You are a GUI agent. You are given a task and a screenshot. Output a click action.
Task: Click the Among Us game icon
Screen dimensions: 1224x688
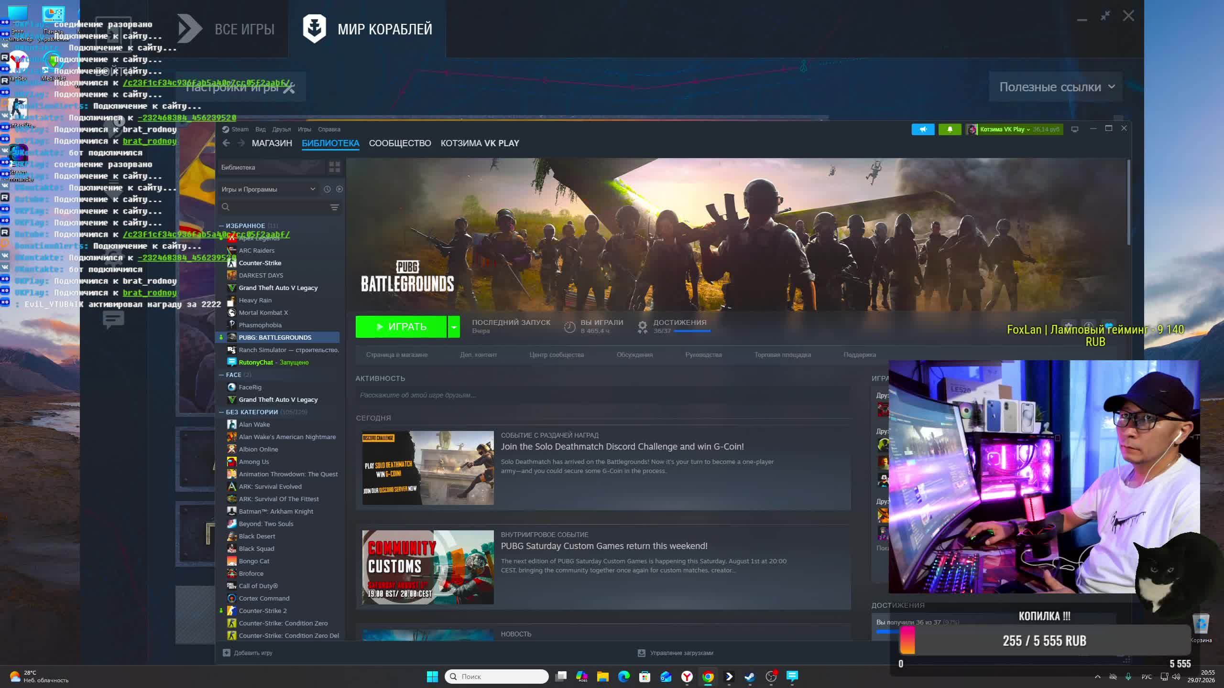coord(231,462)
